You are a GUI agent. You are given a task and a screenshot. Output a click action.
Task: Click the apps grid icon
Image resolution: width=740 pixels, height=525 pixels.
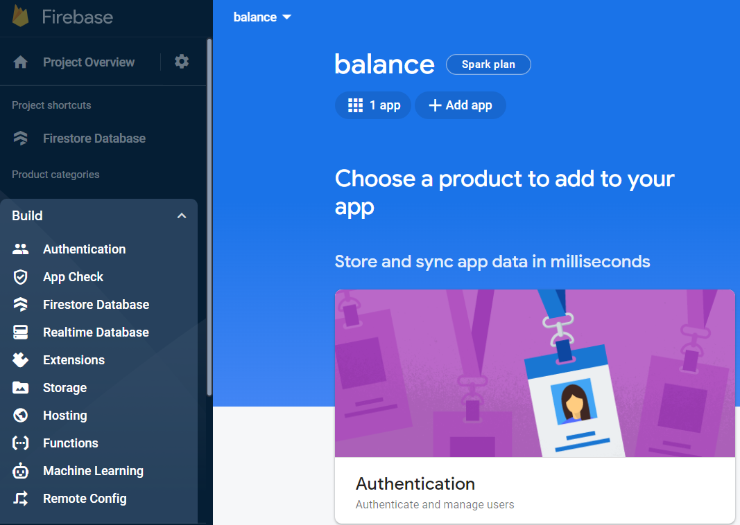pos(355,105)
